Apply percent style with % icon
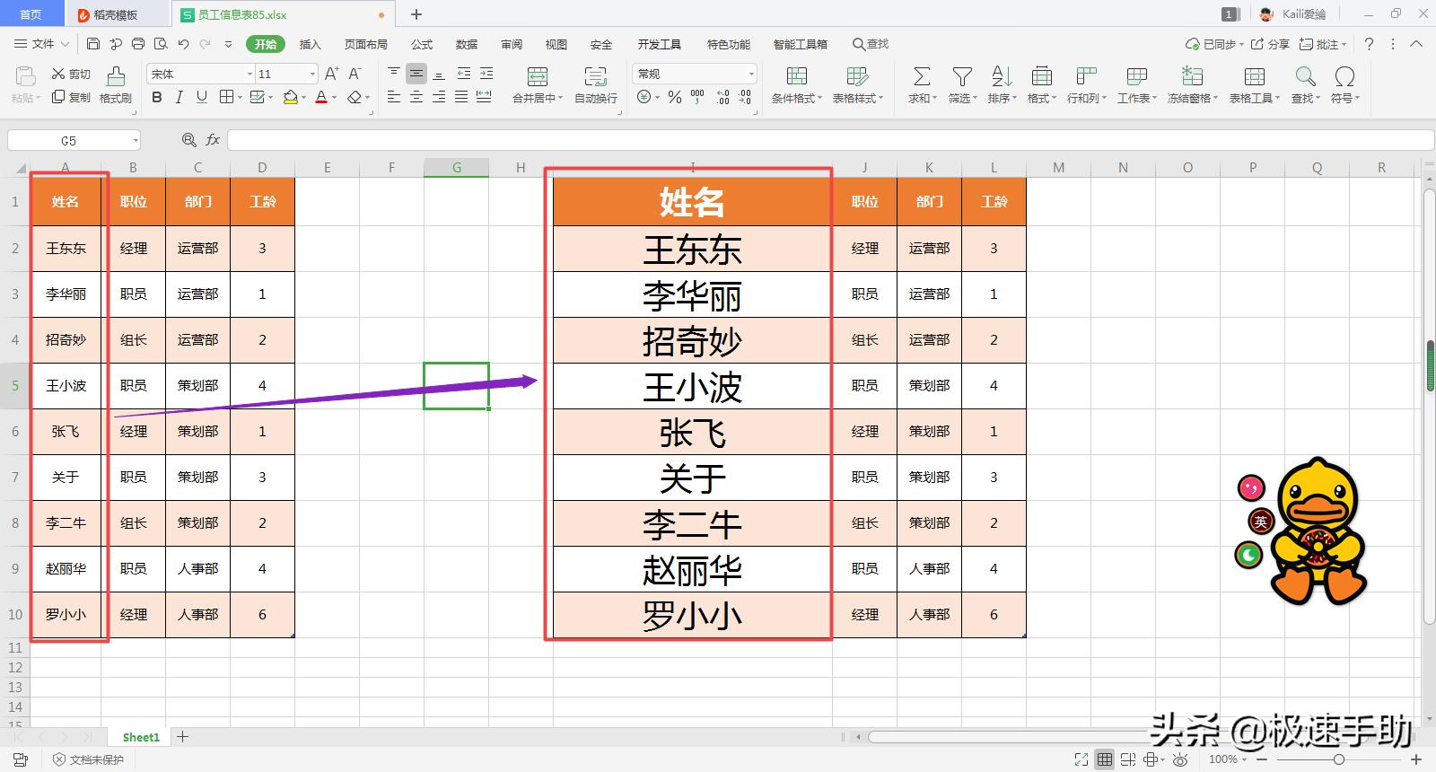 (675, 97)
